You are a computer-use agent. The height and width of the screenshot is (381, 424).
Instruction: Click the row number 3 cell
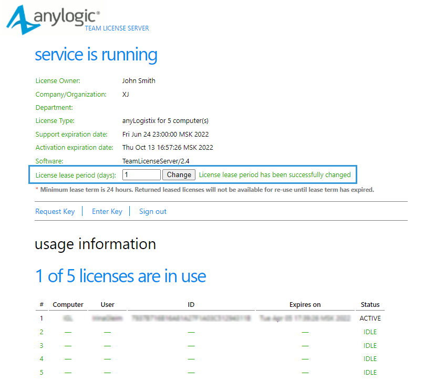pos(42,346)
